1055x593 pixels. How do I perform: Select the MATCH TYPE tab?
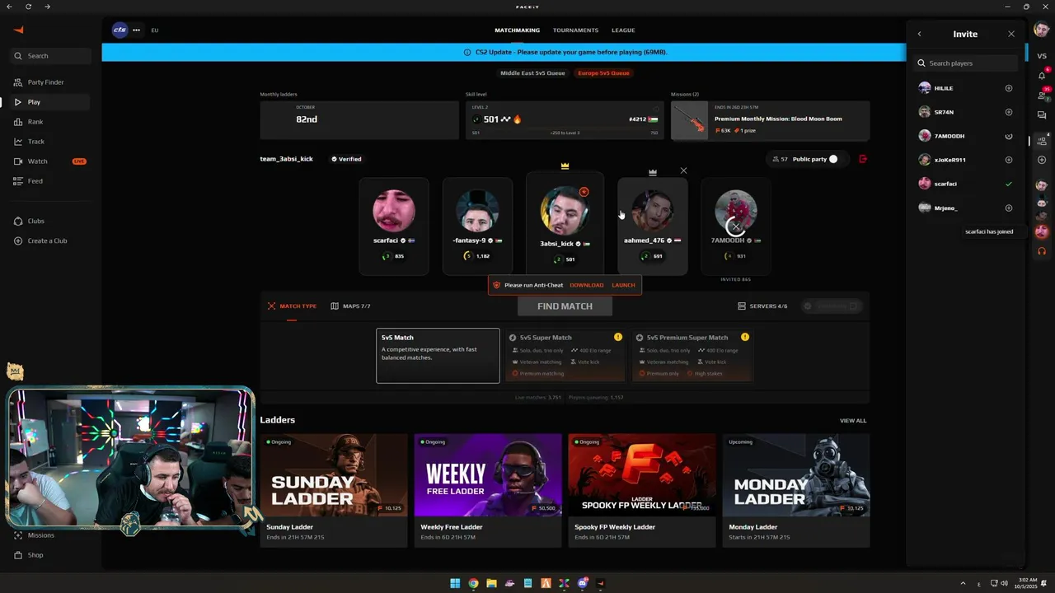pos(292,306)
